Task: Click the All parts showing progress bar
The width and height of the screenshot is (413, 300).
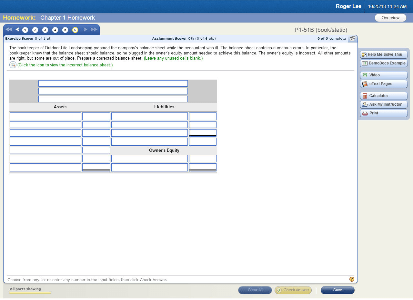Action: coord(30,293)
